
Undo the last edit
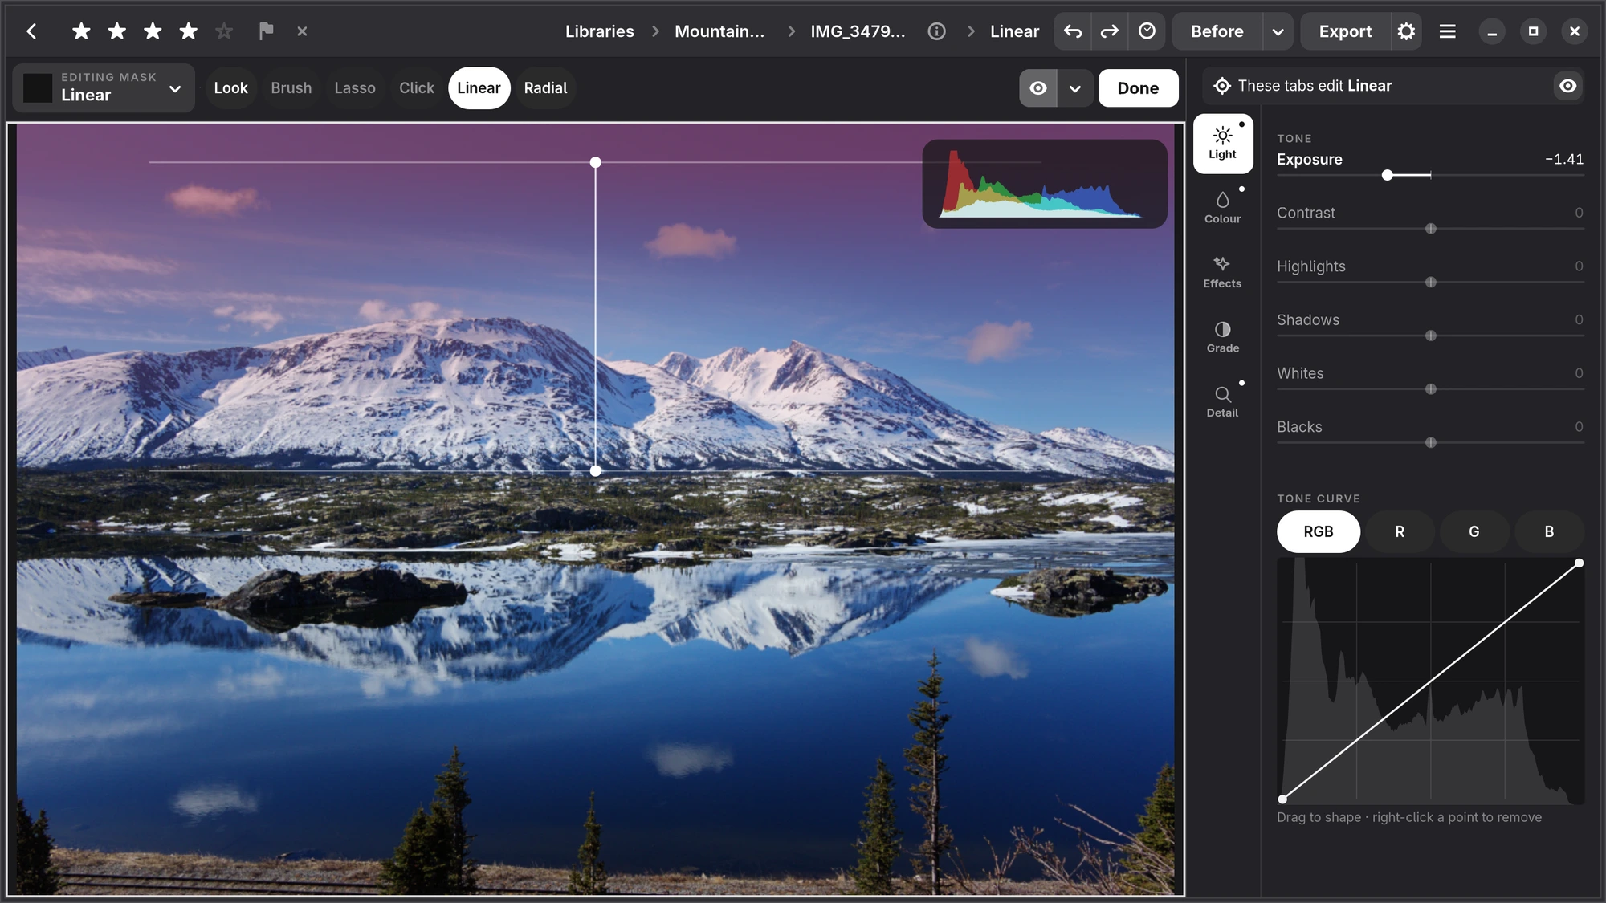[x=1073, y=31]
